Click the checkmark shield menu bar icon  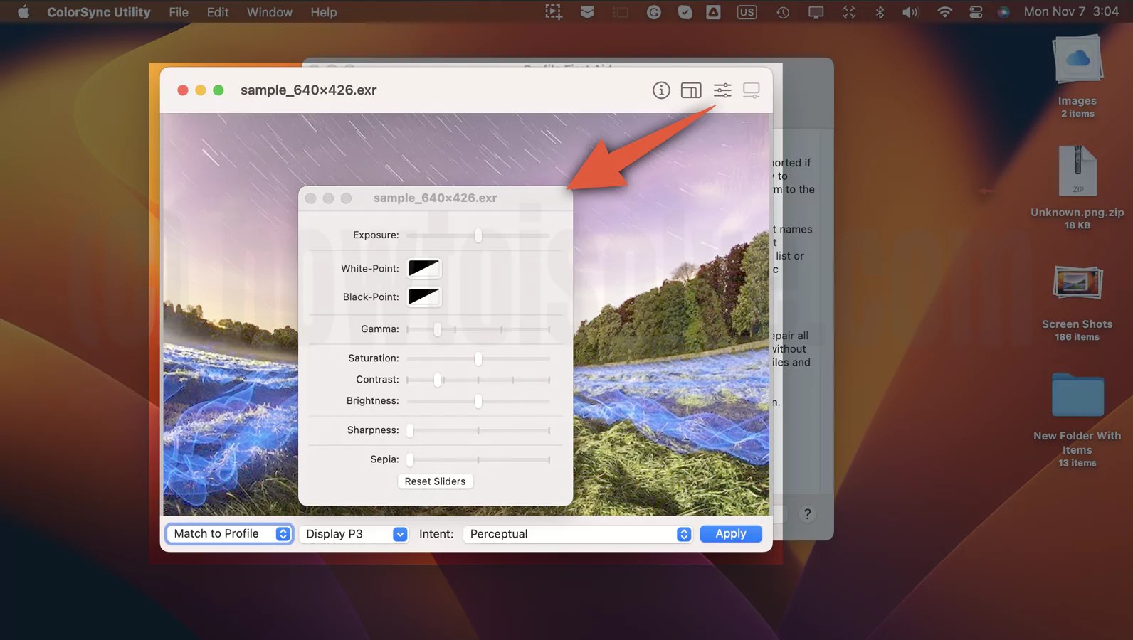click(685, 12)
